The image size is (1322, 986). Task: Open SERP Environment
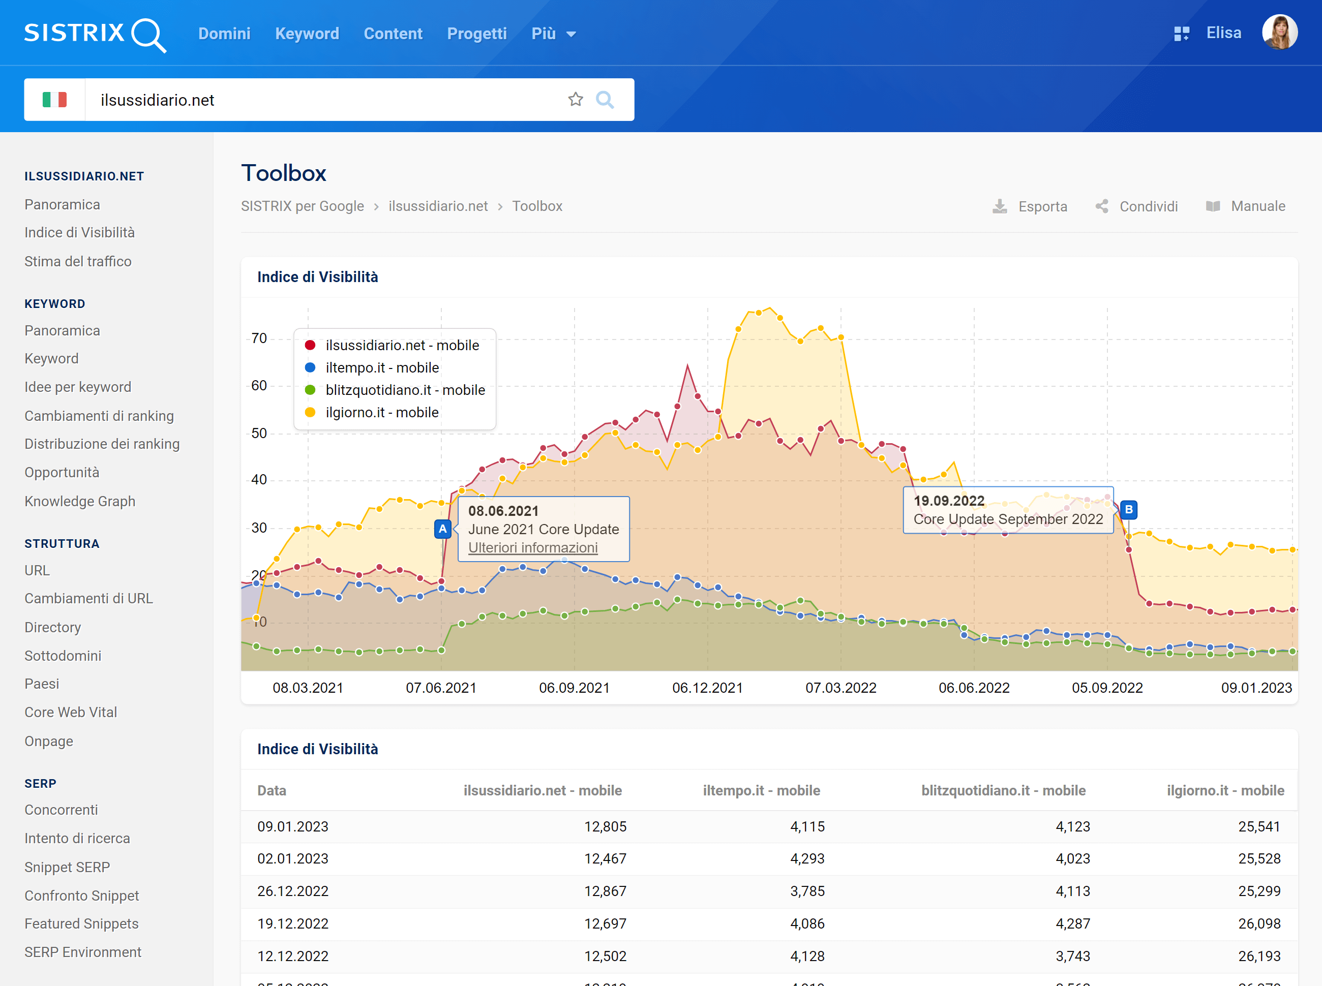83,952
